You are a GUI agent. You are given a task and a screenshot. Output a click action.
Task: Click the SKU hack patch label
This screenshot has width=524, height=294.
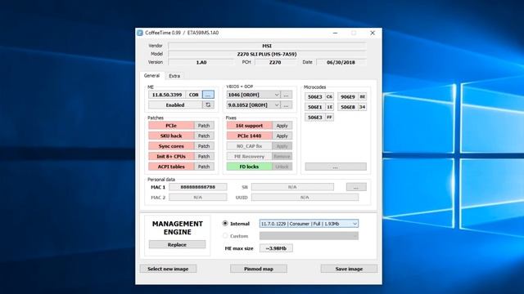pos(171,136)
